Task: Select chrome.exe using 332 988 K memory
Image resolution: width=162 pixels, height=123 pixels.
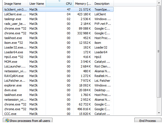Action: point(58,33)
